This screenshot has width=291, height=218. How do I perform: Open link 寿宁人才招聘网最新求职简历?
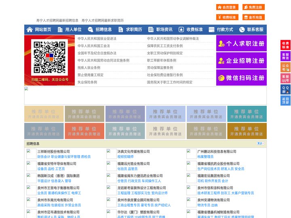pyautogui.click(x=102, y=21)
